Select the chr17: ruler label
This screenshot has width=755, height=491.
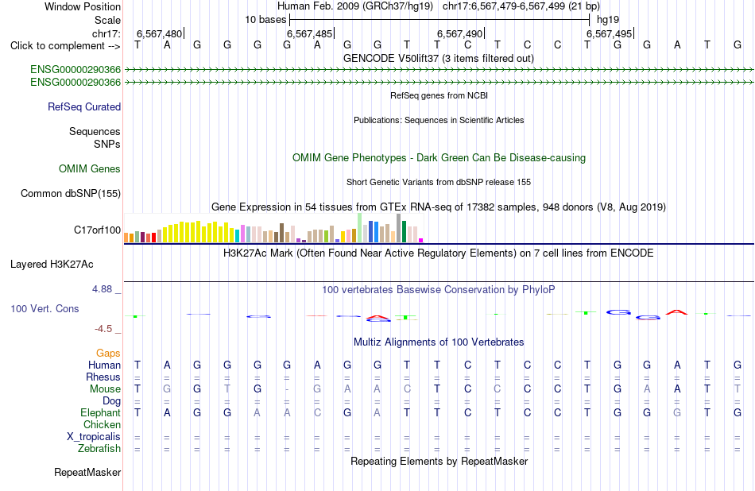(106, 33)
